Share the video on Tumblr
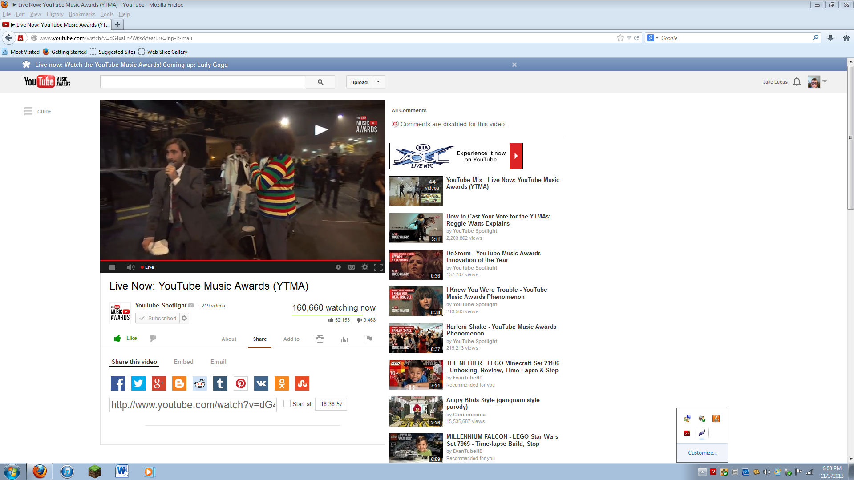 [x=220, y=383]
